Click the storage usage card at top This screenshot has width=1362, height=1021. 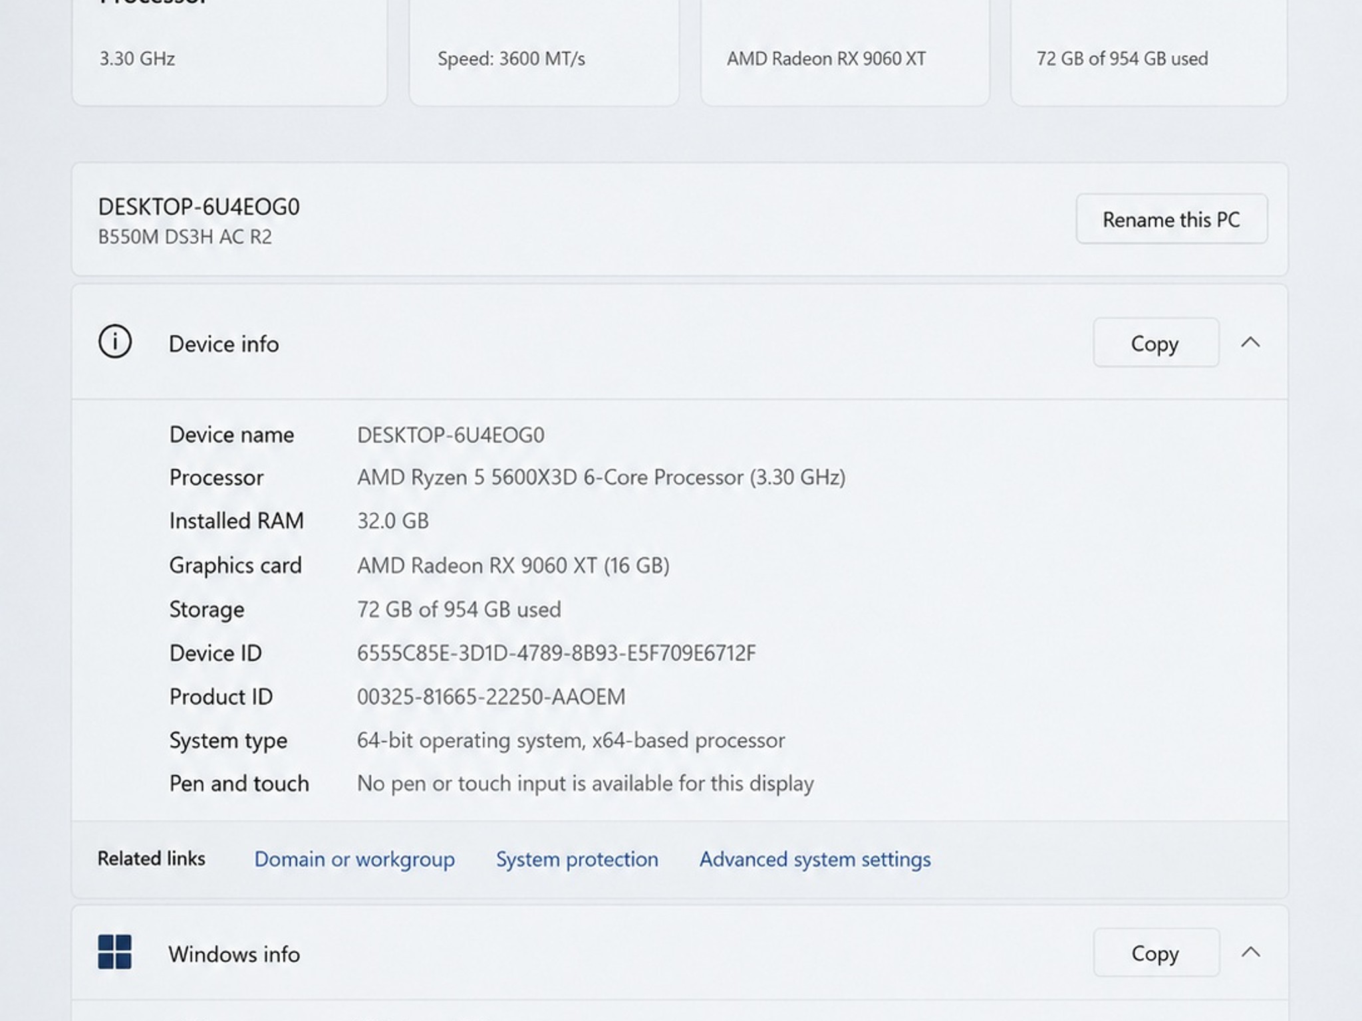[x=1149, y=53]
